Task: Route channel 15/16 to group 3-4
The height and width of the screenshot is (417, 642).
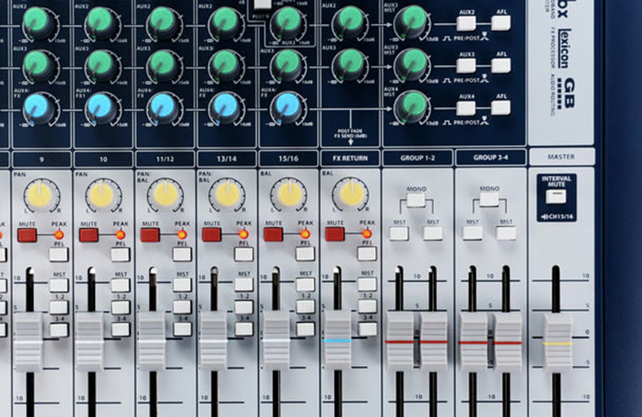Action: (306, 329)
